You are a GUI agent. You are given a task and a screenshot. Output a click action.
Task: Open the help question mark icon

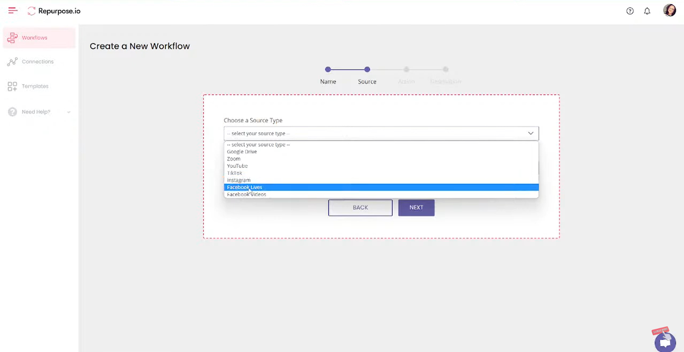click(630, 11)
